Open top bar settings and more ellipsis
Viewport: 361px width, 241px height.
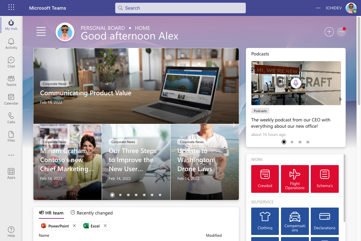click(x=318, y=8)
